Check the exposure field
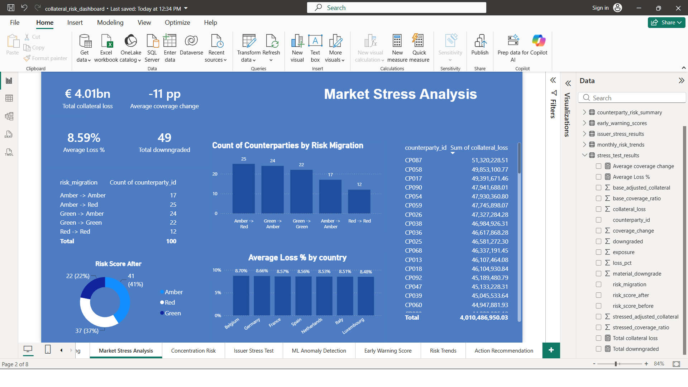The image size is (688, 387). coord(598,252)
